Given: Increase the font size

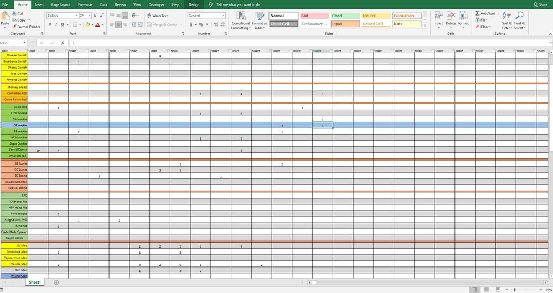Looking at the screenshot, I should pyautogui.click(x=95, y=16).
